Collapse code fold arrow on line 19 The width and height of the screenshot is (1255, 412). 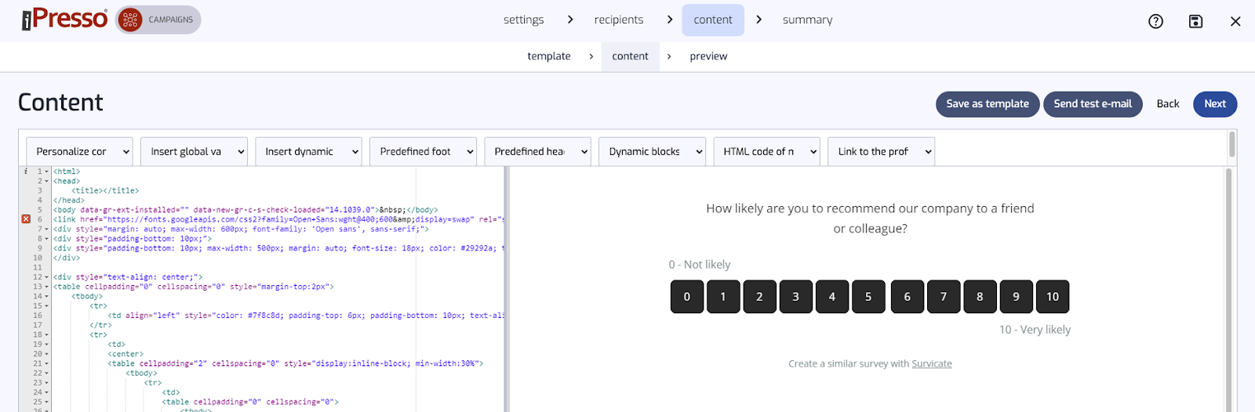click(x=47, y=345)
